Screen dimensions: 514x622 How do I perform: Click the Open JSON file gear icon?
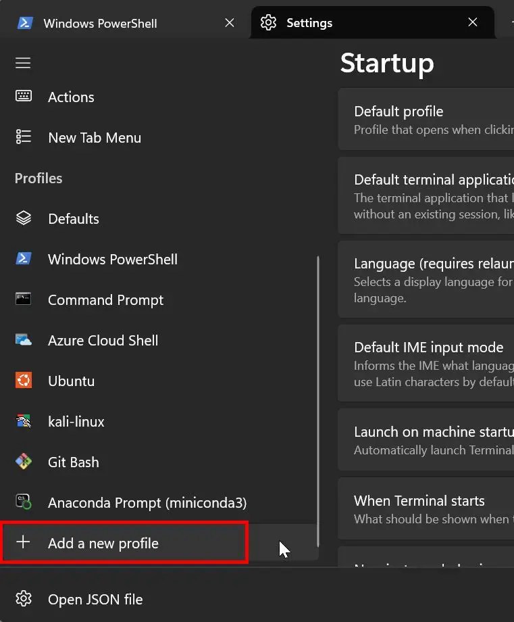pos(24,599)
